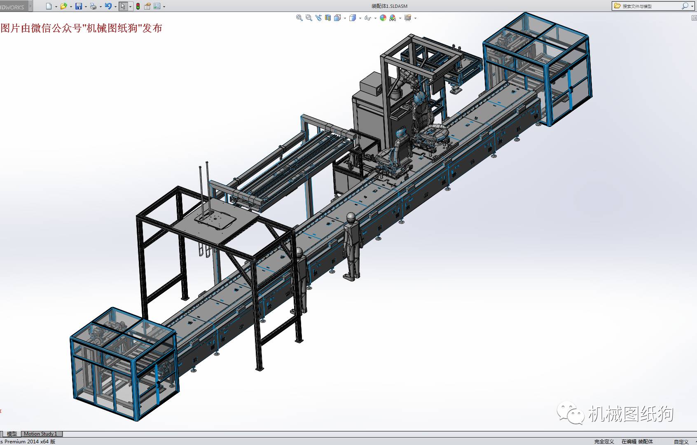Click the 在编辑 装配体 status text
This screenshot has width=697, height=445.
tap(637, 441)
